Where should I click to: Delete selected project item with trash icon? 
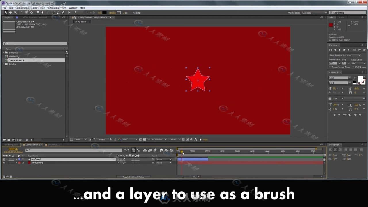[x=27, y=140]
